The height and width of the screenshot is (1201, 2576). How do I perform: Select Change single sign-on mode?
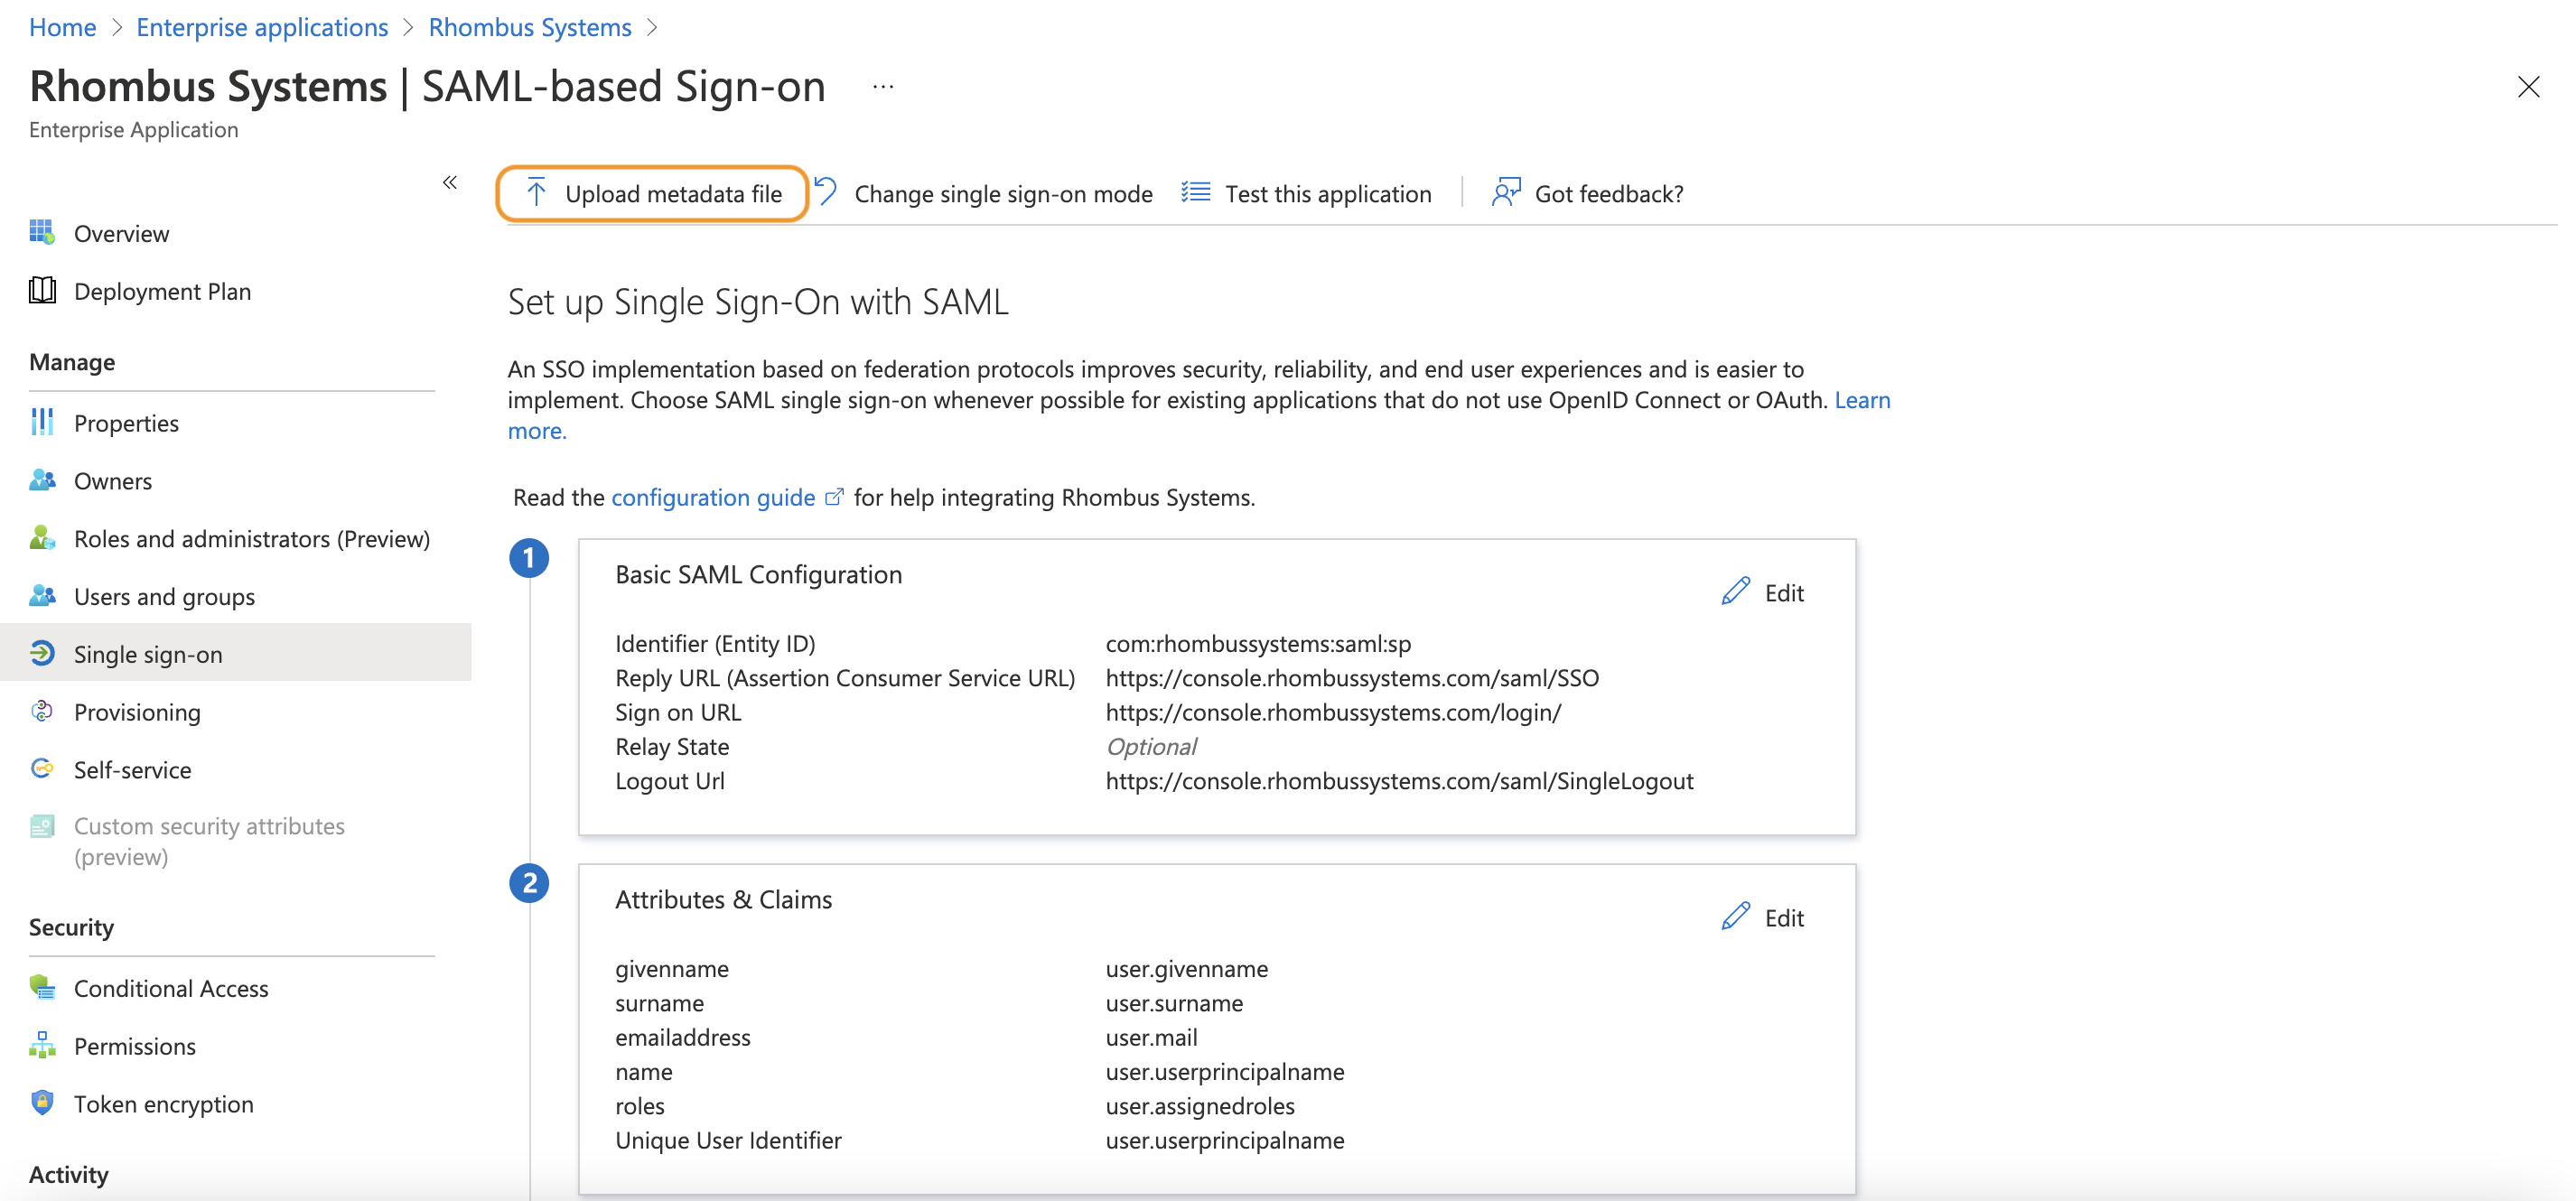click(x=984, y=193)
